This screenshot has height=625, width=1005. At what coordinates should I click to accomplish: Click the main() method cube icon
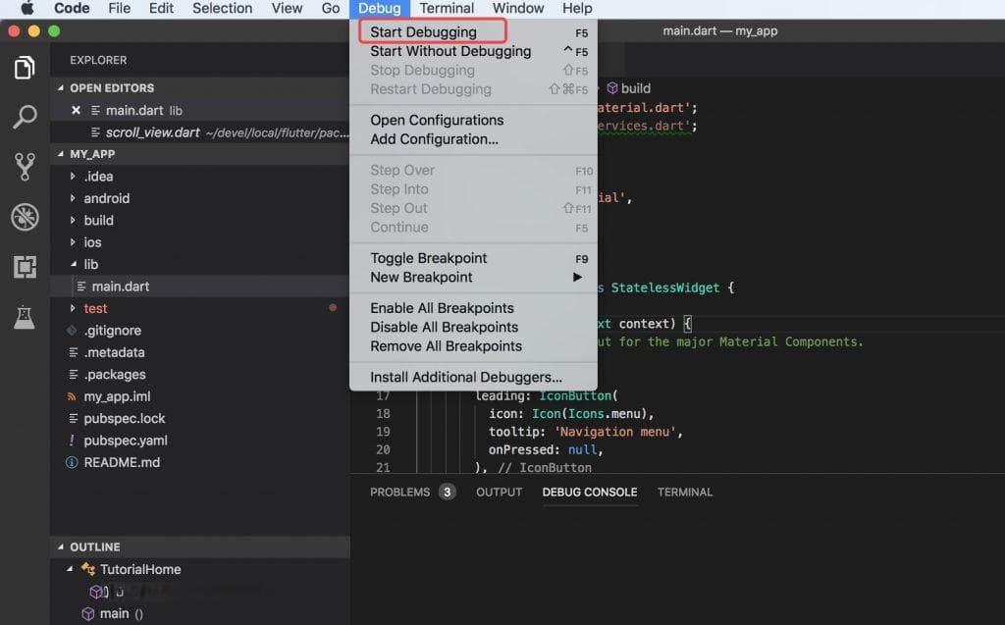[88, 613]
